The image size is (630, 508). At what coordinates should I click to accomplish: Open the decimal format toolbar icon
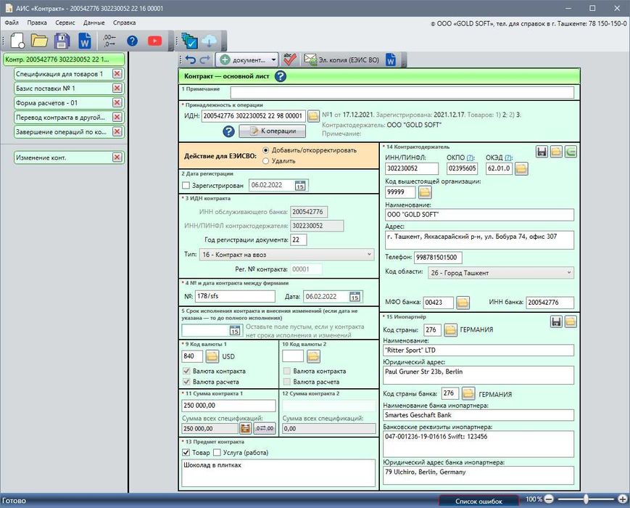[x=109, y=40]
